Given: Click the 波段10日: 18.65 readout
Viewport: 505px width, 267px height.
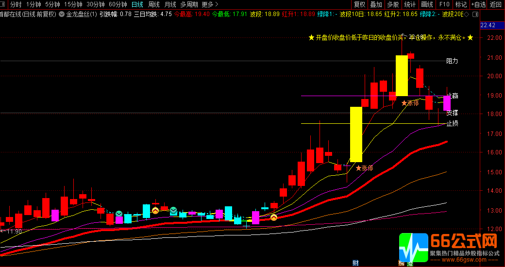Looking at the screenshot, I should 361,14.
